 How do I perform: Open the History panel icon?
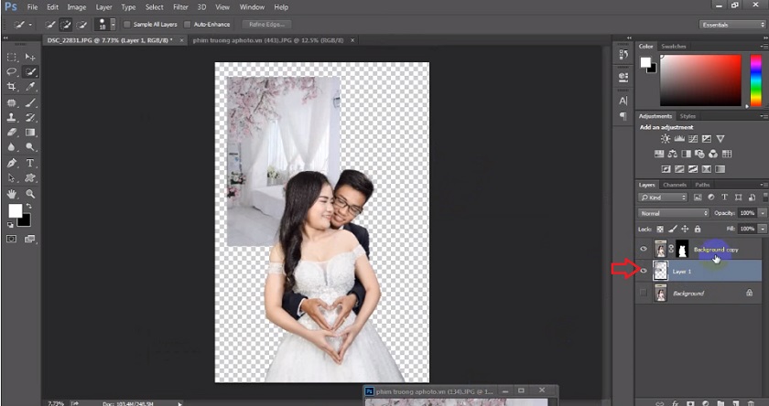click(623, 54)
